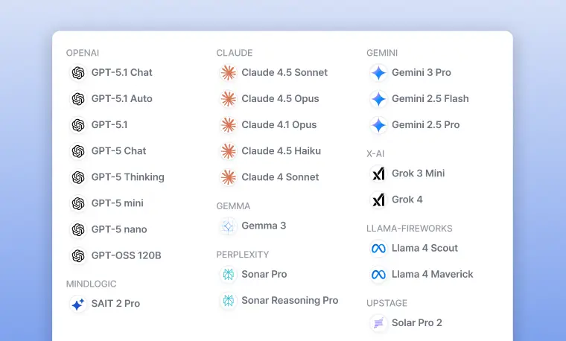Click the sparkle icon beside SAIT 2 Pro

coord(78,304)
